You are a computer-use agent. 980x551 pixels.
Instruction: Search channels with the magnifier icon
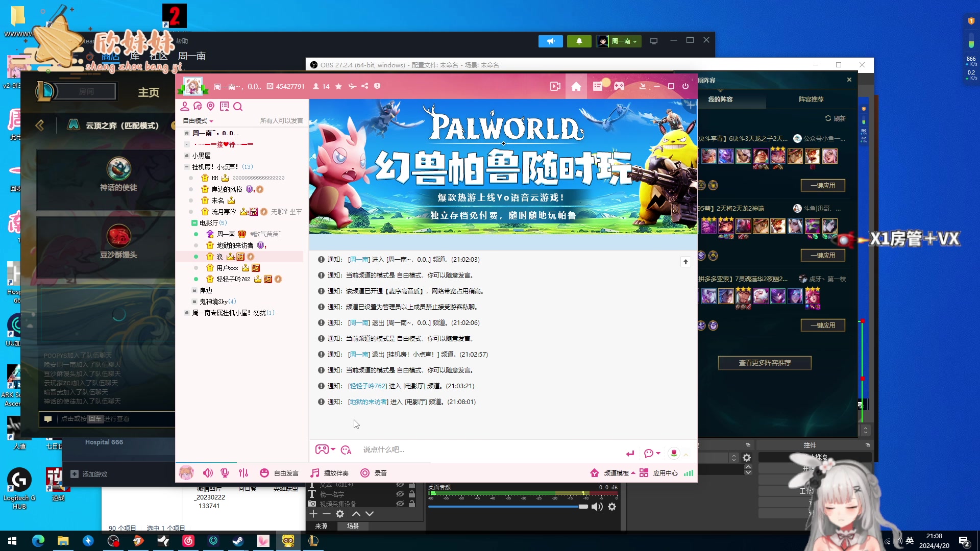click(x=238, y=106)
